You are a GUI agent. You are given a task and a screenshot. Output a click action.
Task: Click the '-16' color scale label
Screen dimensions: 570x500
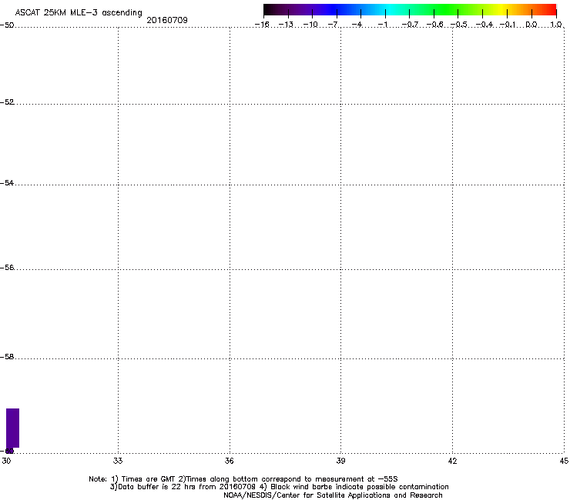coord(262,25)
